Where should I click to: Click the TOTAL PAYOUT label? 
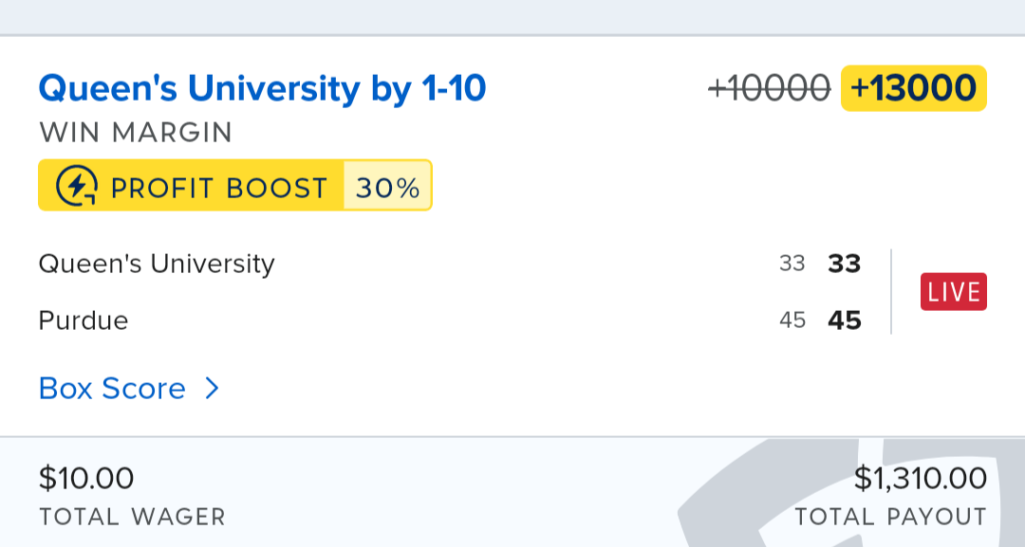click(890, 518)
